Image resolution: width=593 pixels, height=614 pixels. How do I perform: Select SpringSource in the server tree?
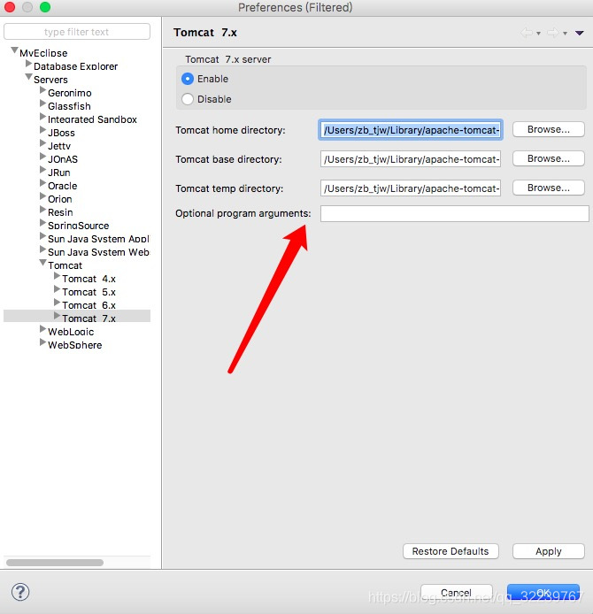(x=79, y=226)
